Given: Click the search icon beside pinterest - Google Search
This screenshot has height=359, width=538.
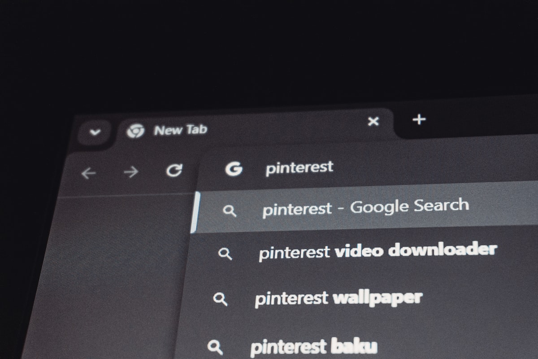Looking at the screenshot, I should 231,210.
